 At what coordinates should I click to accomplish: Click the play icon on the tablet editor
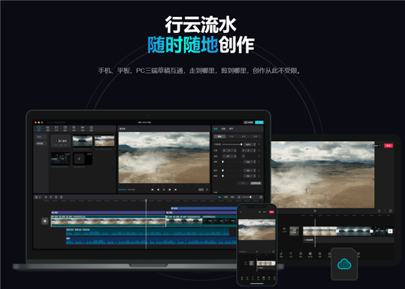315,211
